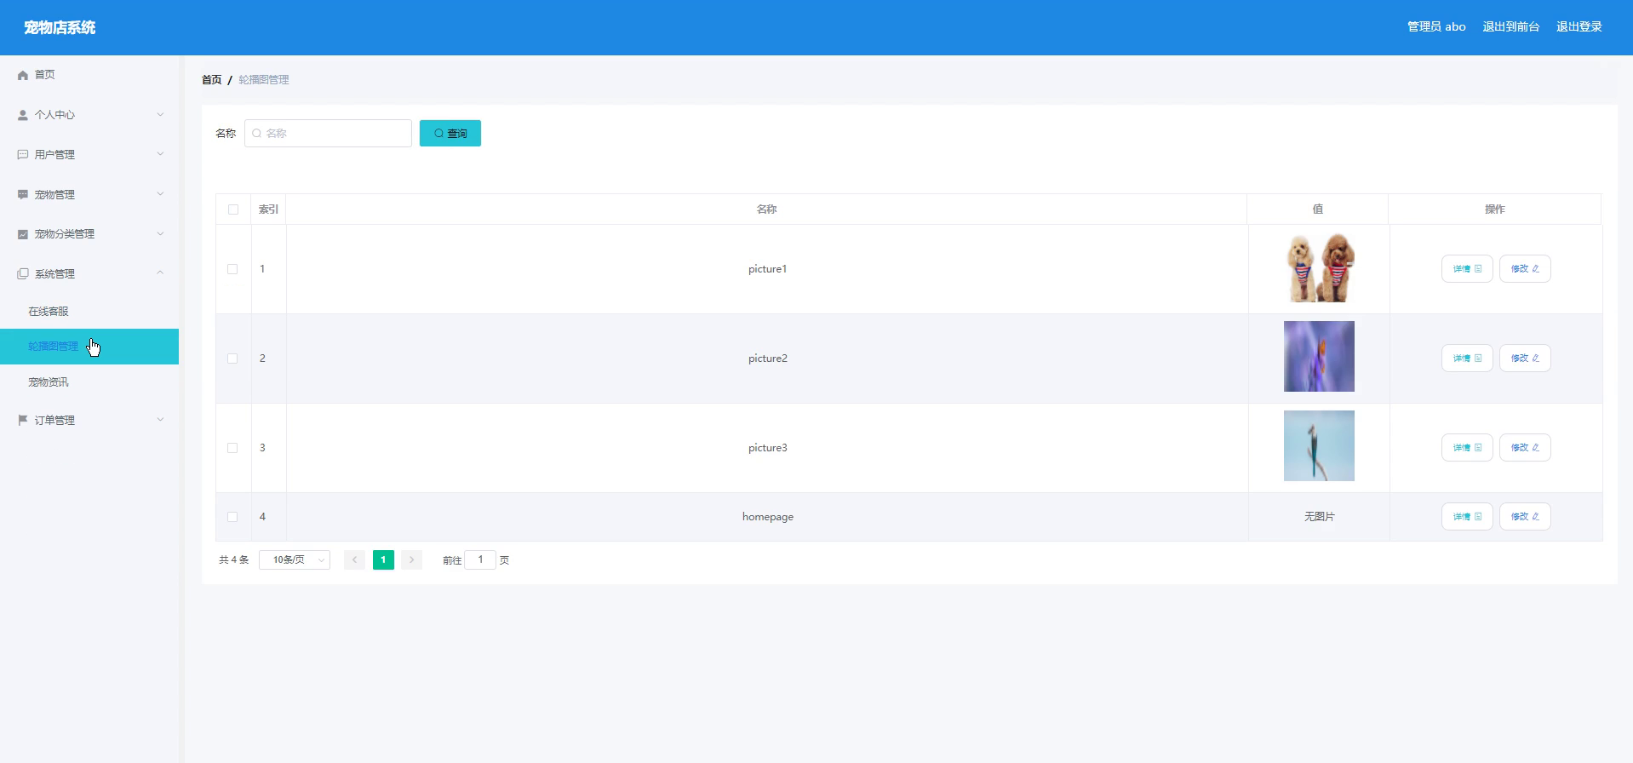The width and height of the screenshot is (1633, 763).
Task: Click the chart icon beside 宠物分类管理
Action: click(x=23, y=234)
